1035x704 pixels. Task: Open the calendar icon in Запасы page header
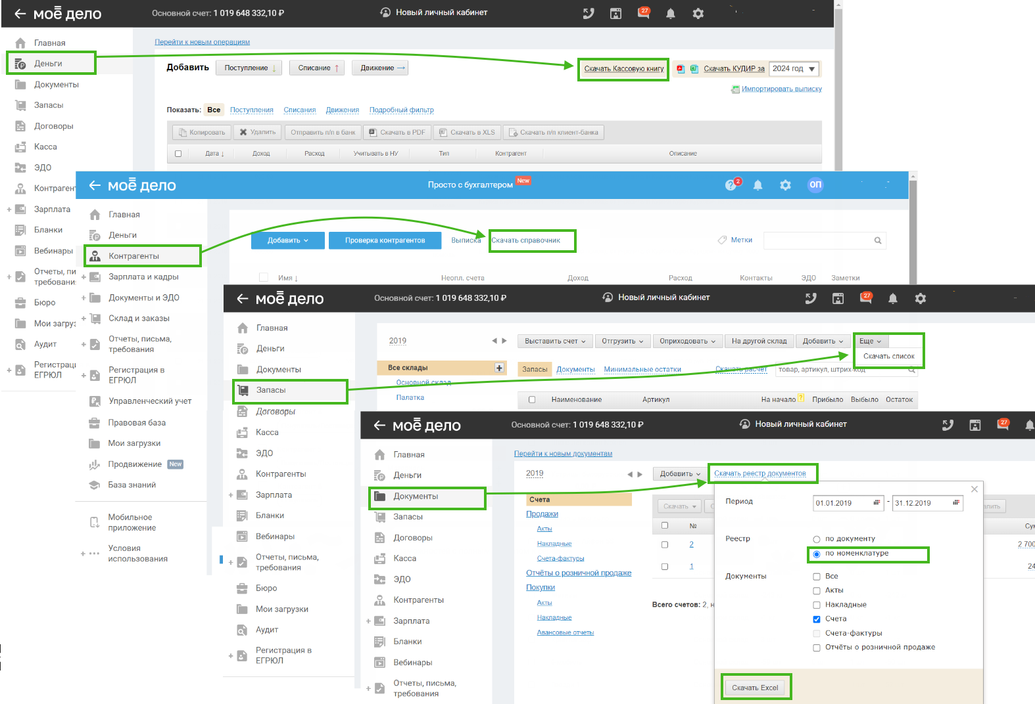(x=838, y=298)
